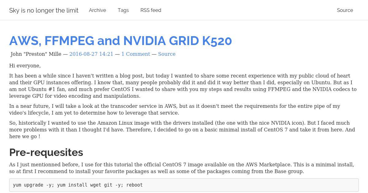Click the Pre-requesites section heading
Screen dimensions: 368x193
46,152
